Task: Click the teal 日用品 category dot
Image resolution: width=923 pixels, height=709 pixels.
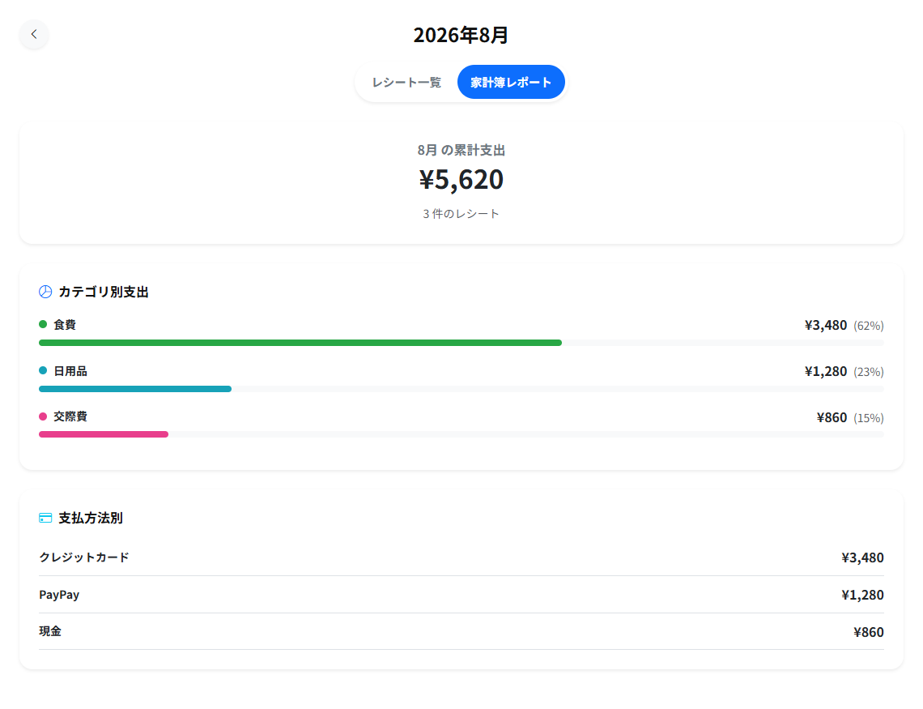Action: tap(43, 370)
